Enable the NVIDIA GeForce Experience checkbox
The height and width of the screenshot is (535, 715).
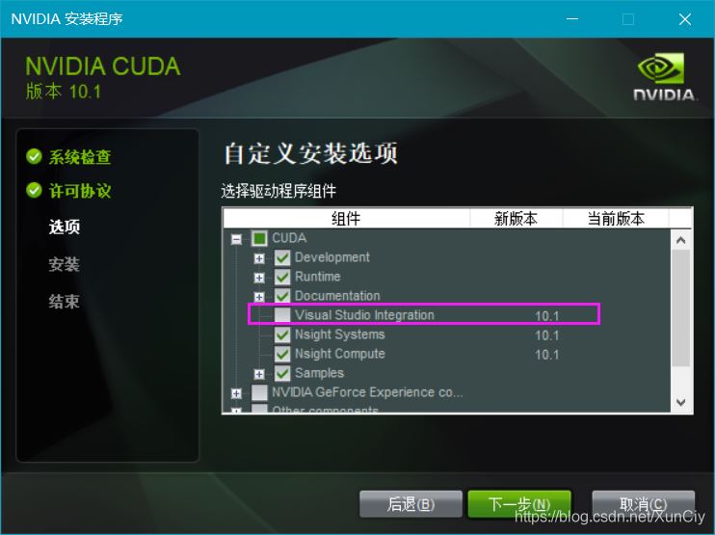(259, 392)
